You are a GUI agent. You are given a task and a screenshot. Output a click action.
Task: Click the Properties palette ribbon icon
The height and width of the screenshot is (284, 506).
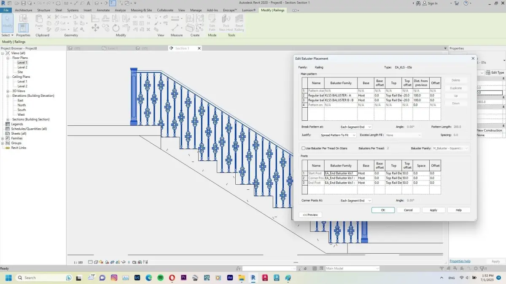pyautogui.click(x=23, y=27)
